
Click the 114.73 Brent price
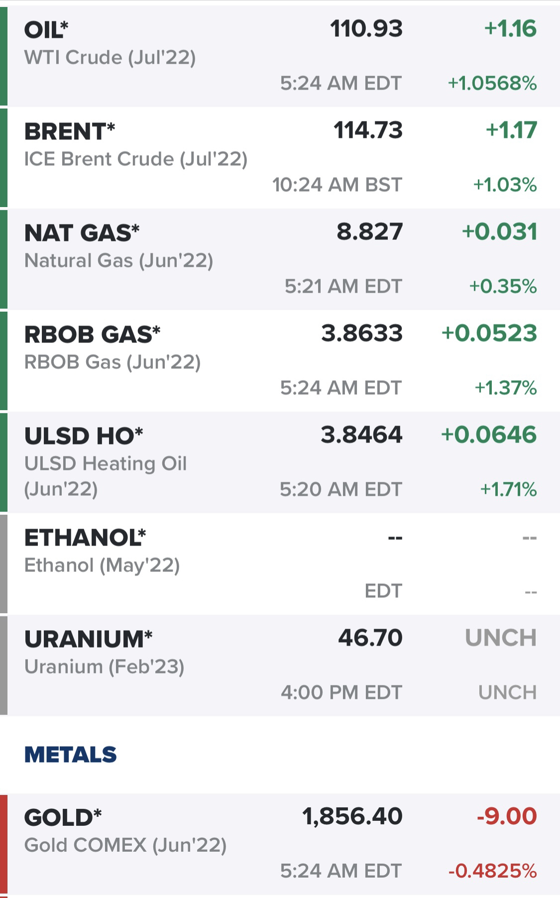coord(368,130)
